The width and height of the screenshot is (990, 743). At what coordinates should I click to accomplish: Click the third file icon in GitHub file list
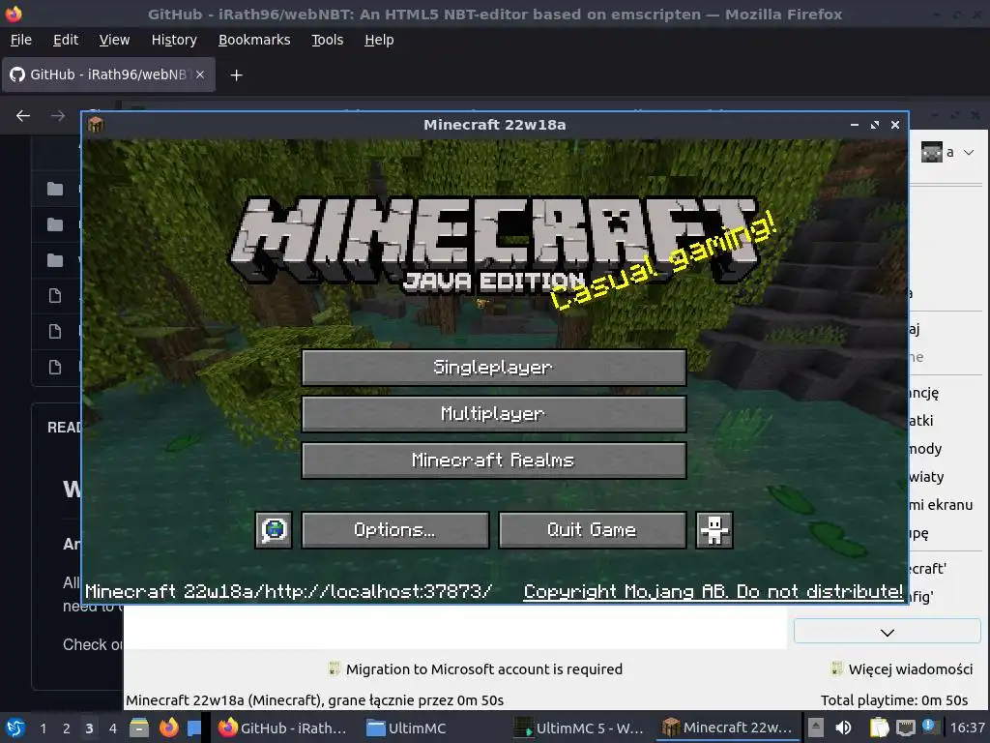pos(55,367)
